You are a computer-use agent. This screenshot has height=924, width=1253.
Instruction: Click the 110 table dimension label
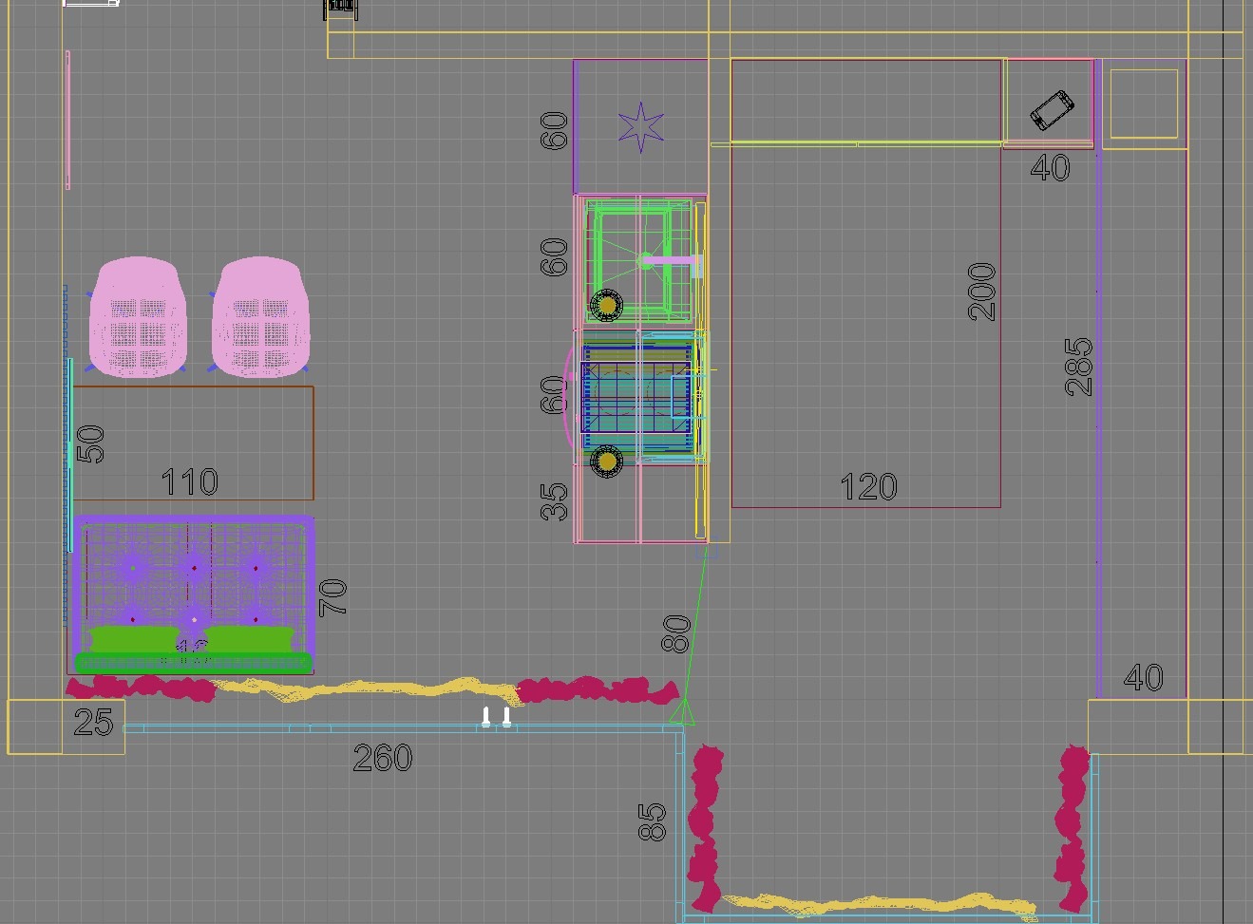pyautogui.click(x=190, y=482)
